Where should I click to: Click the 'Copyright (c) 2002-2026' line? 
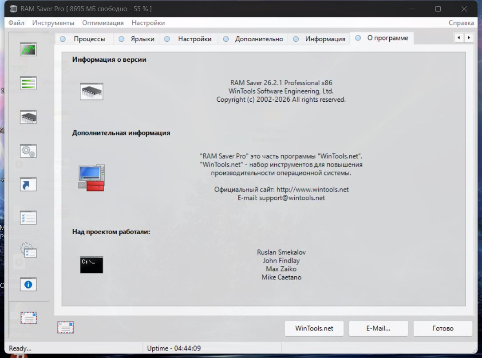[281, 99]
